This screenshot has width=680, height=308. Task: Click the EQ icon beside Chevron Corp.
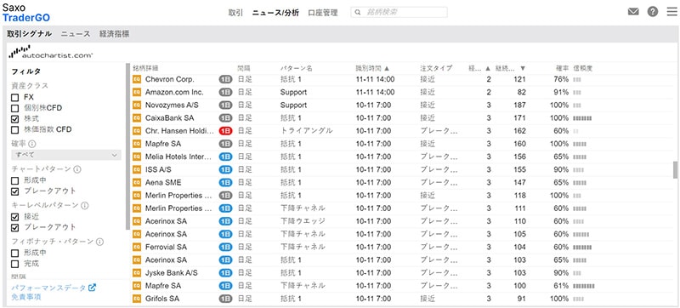point(137,79)
